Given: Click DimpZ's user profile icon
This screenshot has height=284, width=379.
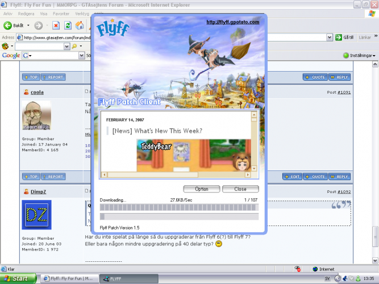Looking at the screenshot, I should [26, 191].
